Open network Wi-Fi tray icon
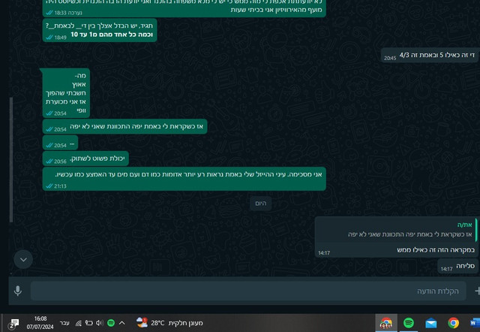 79,323
